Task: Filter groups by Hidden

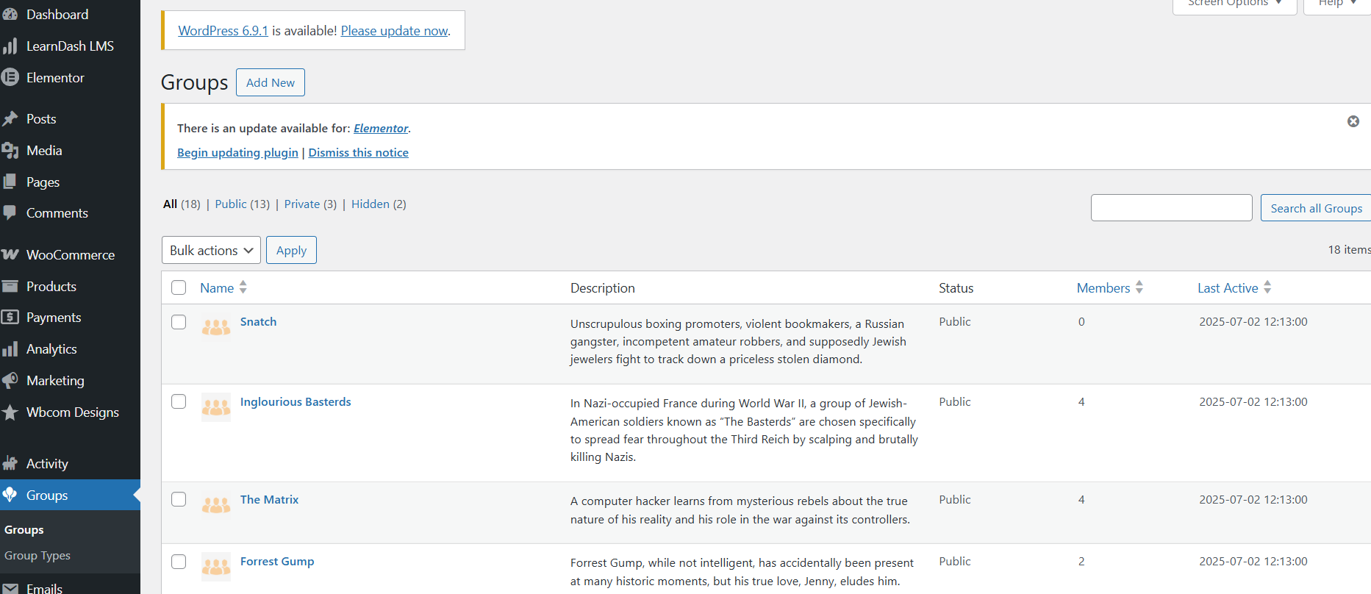Action: [x=371, y=204]
